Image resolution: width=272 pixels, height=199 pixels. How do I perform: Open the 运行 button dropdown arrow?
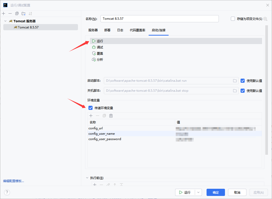[x=198, y=192]
